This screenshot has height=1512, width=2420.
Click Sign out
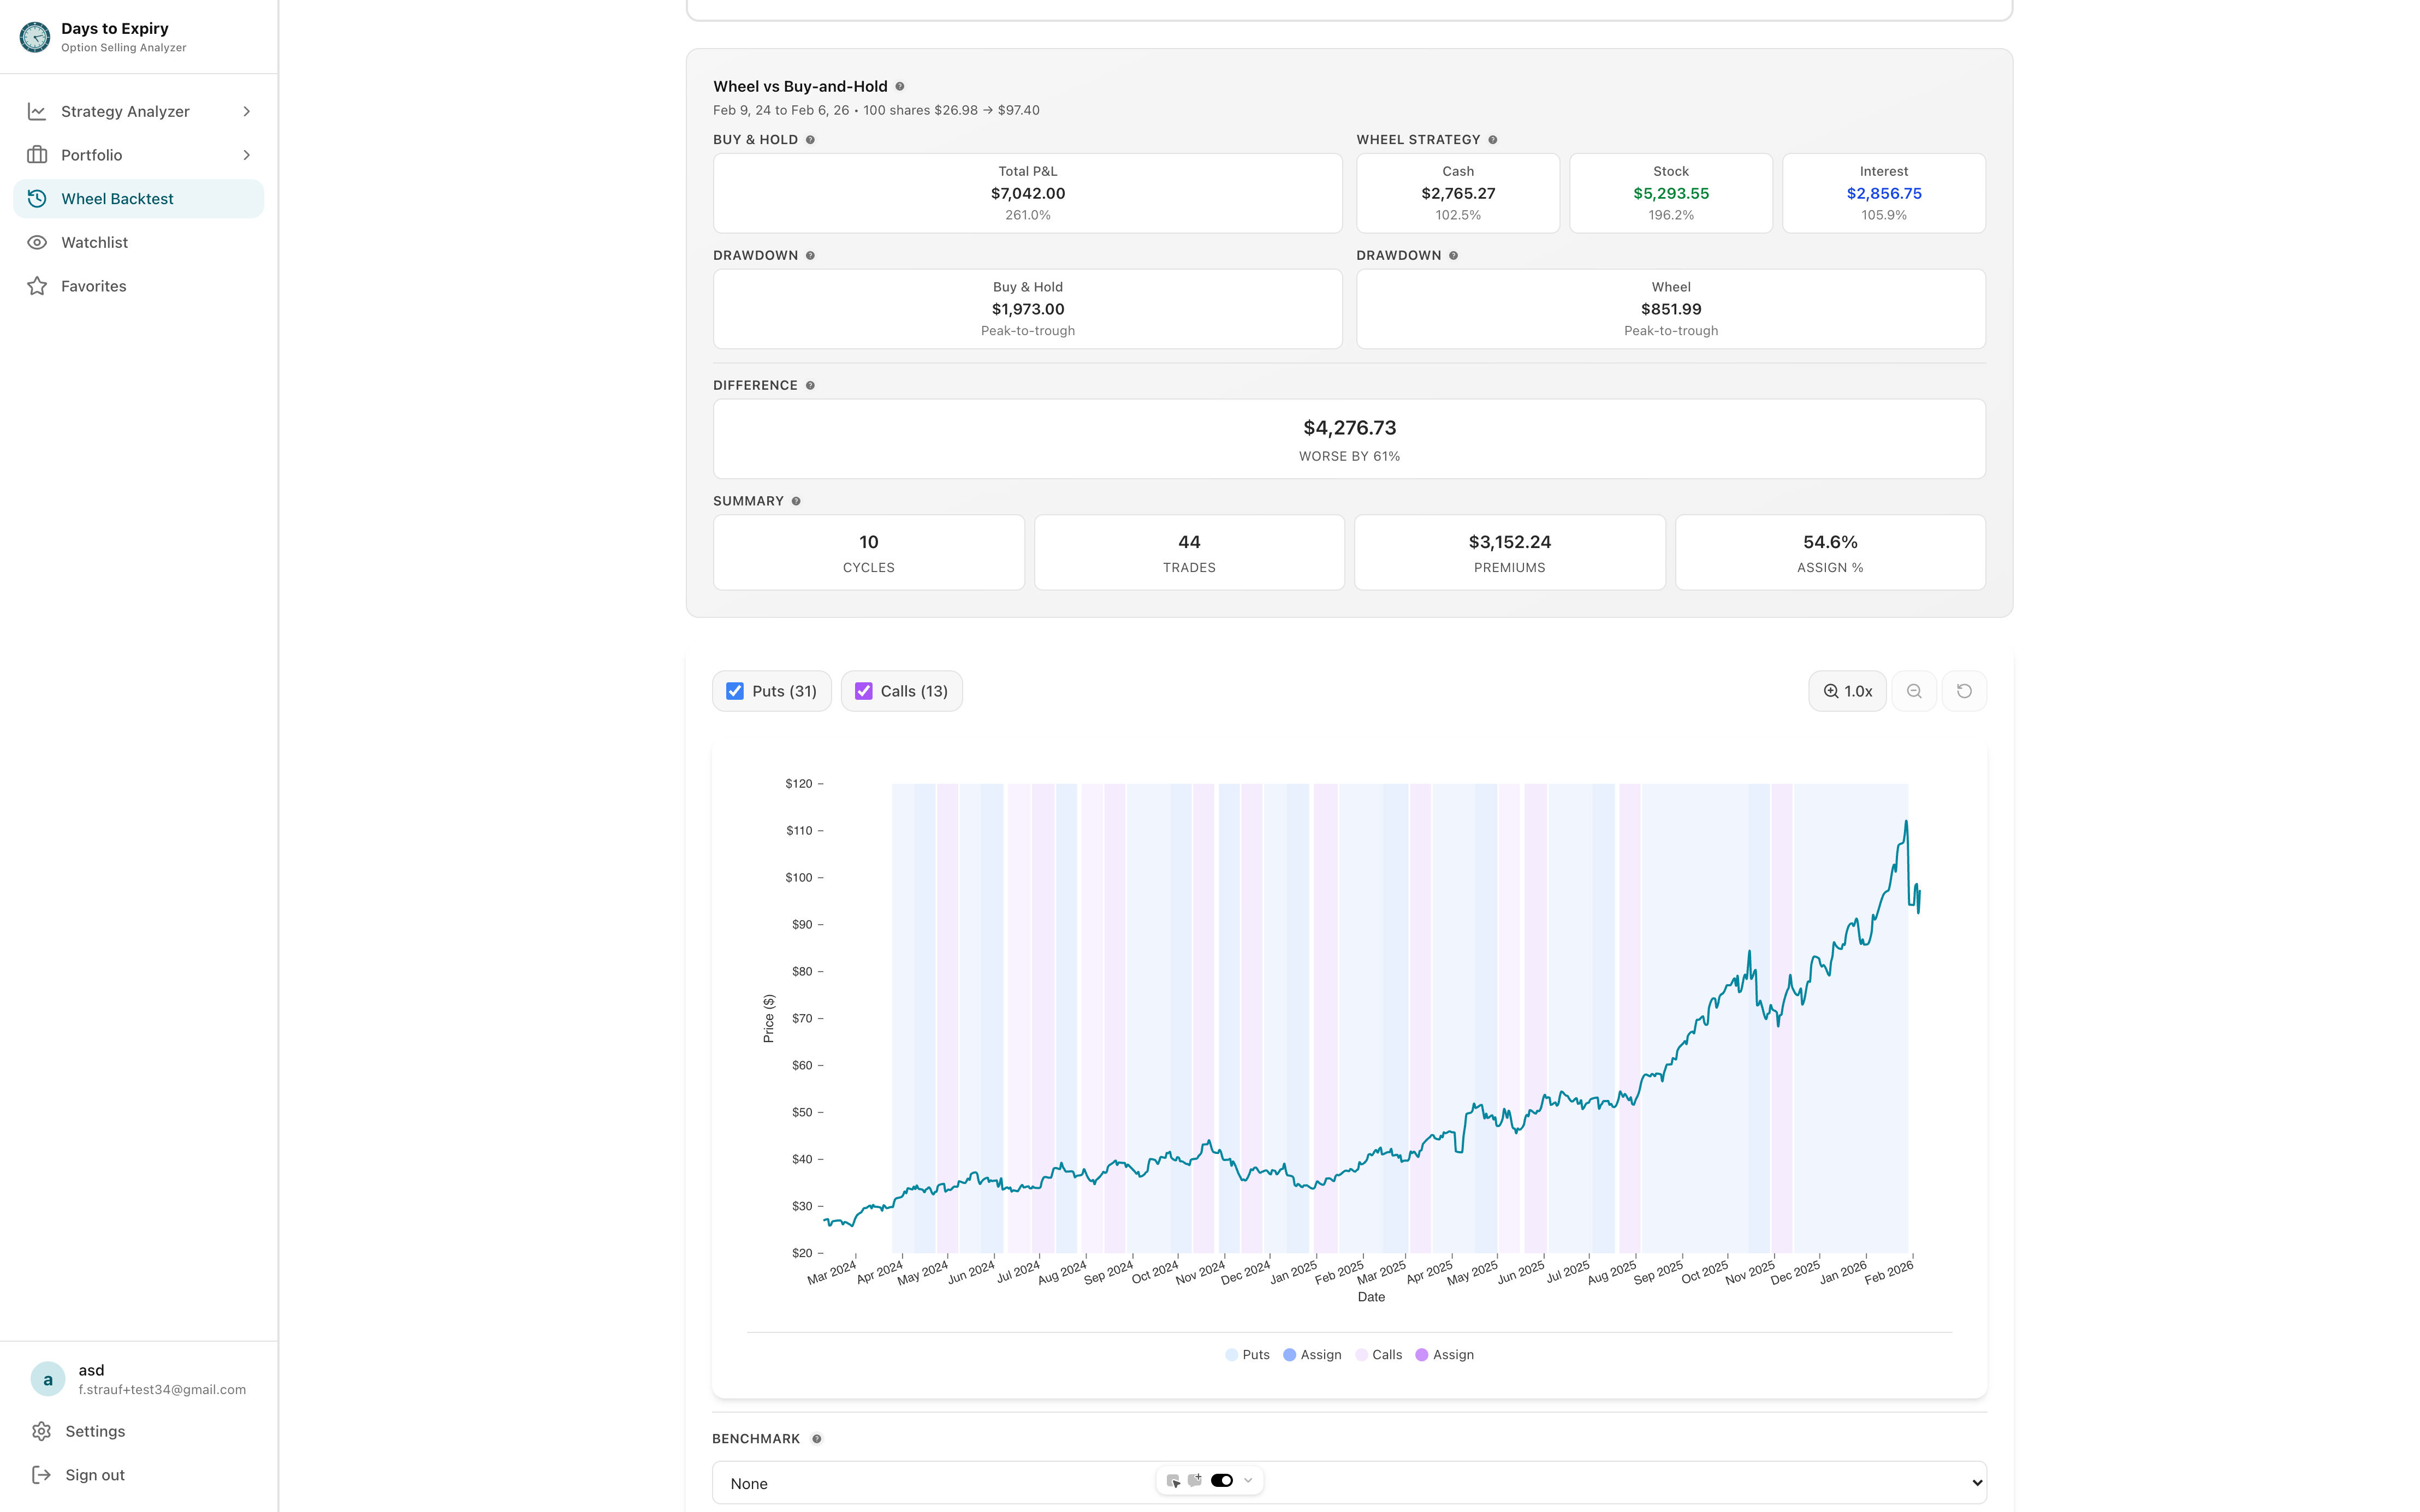95,1474
